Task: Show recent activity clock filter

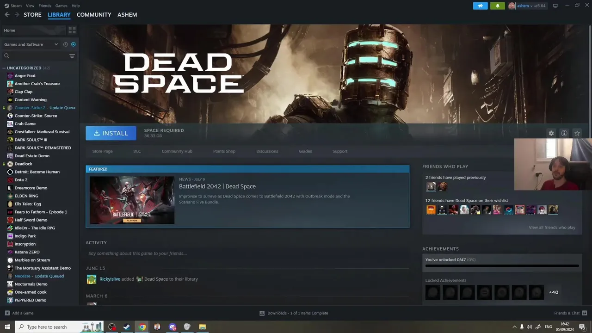Action: (x=65, y=44)
